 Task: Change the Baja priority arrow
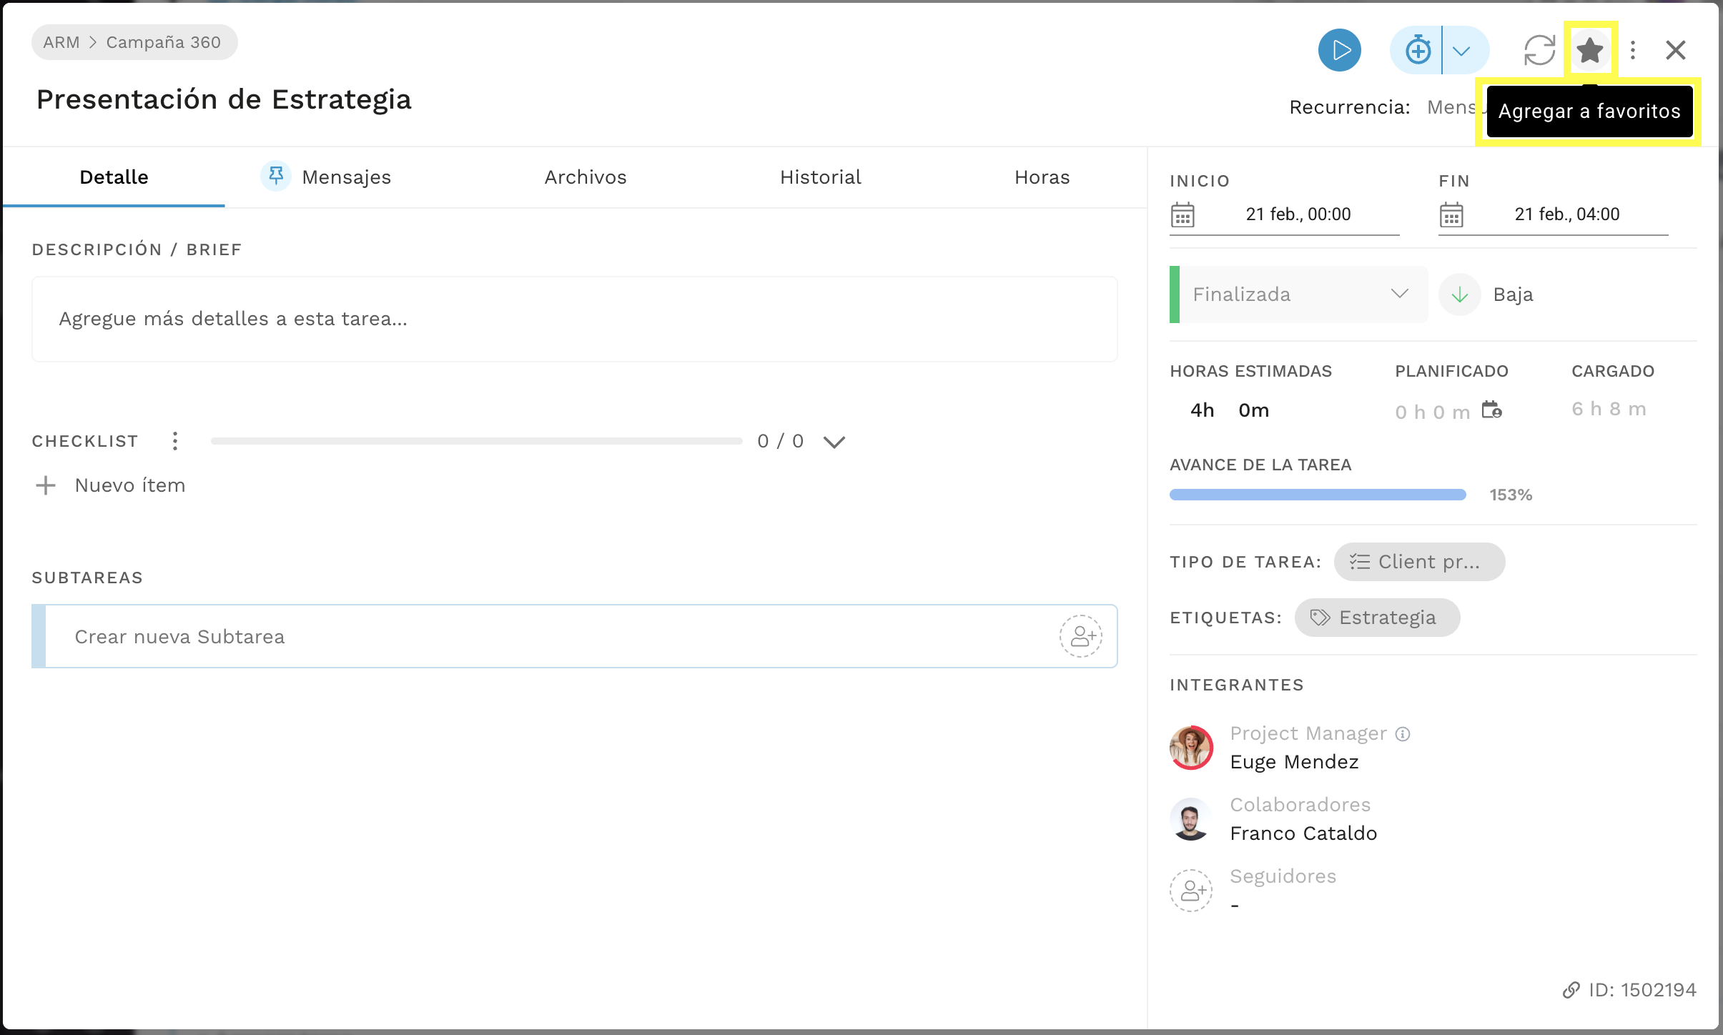[x=1459, y=294]
